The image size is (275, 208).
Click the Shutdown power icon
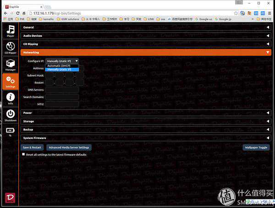[x=10, y=115]
